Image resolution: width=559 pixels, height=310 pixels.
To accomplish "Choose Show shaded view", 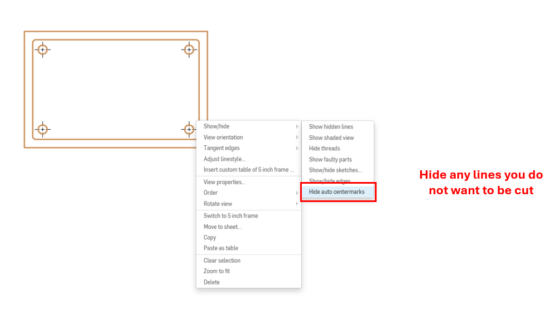I will [x=331, y=137].
